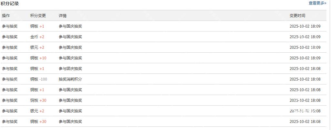Viewport: 331px width, 130px height.
Task: Select 参与国庆抽奖 in the 金币 +2 row
Action: (70, 37)
